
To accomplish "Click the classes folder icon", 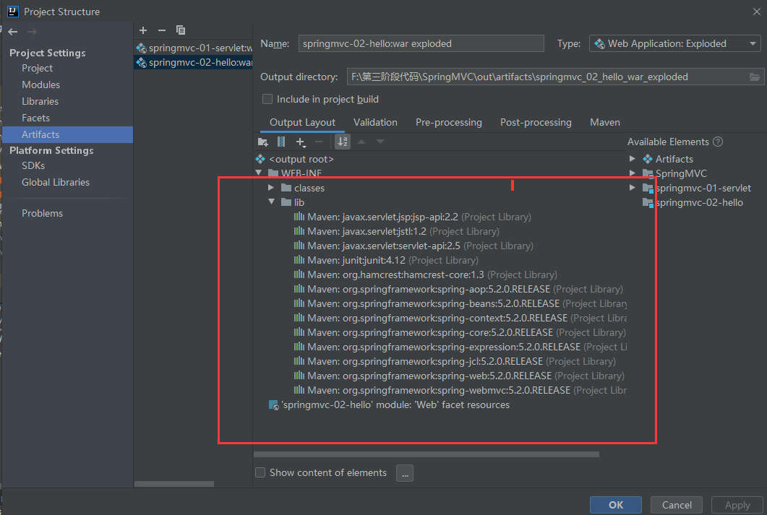I will (287, 188).
